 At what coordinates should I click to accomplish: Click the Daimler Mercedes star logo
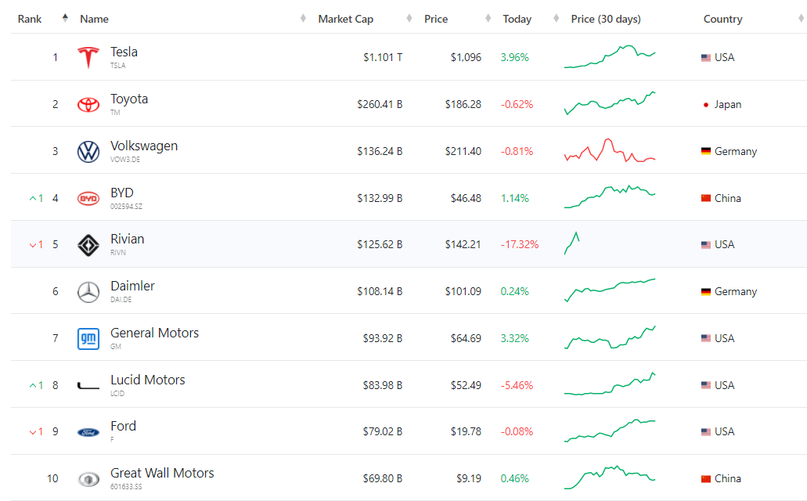88,292
